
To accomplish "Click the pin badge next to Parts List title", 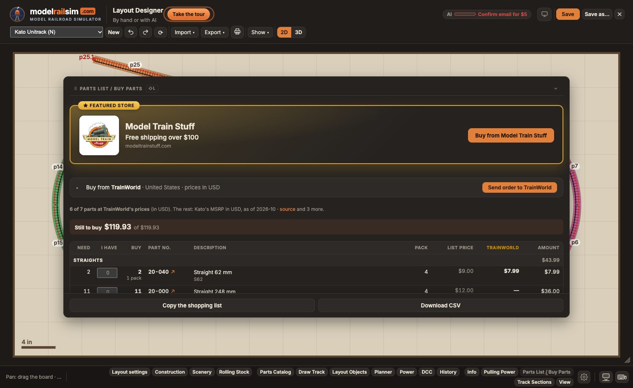I will pyautogui.click(x=152, y=89).
